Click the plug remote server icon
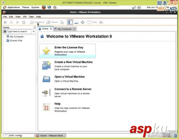 [46, 92]
